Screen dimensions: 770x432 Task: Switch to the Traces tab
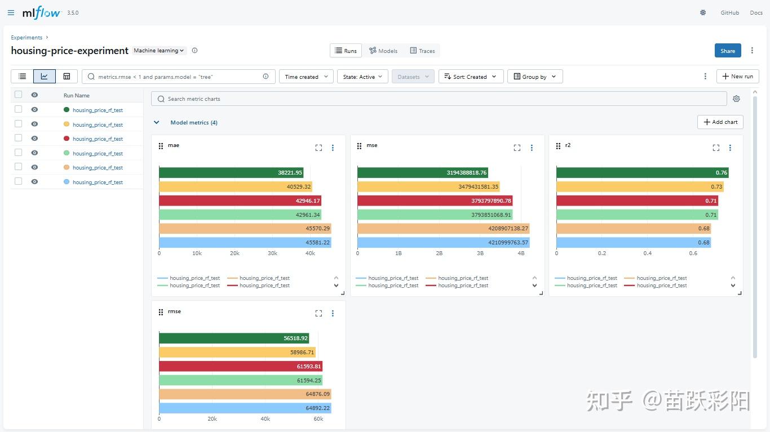[422, 51]
